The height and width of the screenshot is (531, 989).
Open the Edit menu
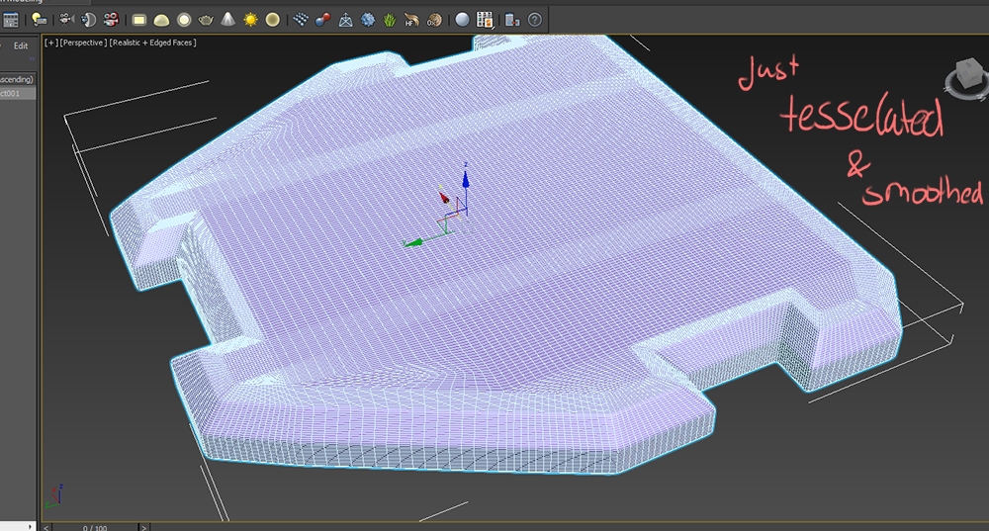(x=21, y=45)
